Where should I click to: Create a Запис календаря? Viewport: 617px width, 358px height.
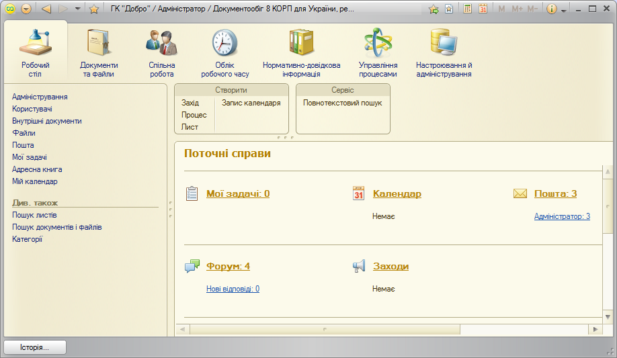[251, 103]
